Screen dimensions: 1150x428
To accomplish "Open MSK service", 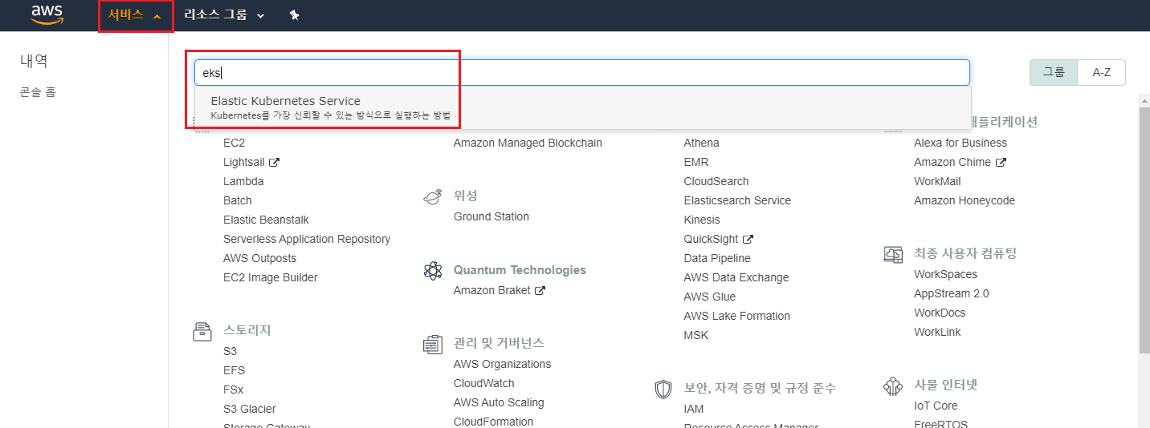I will pyautogui.click(x=696, y=335).
